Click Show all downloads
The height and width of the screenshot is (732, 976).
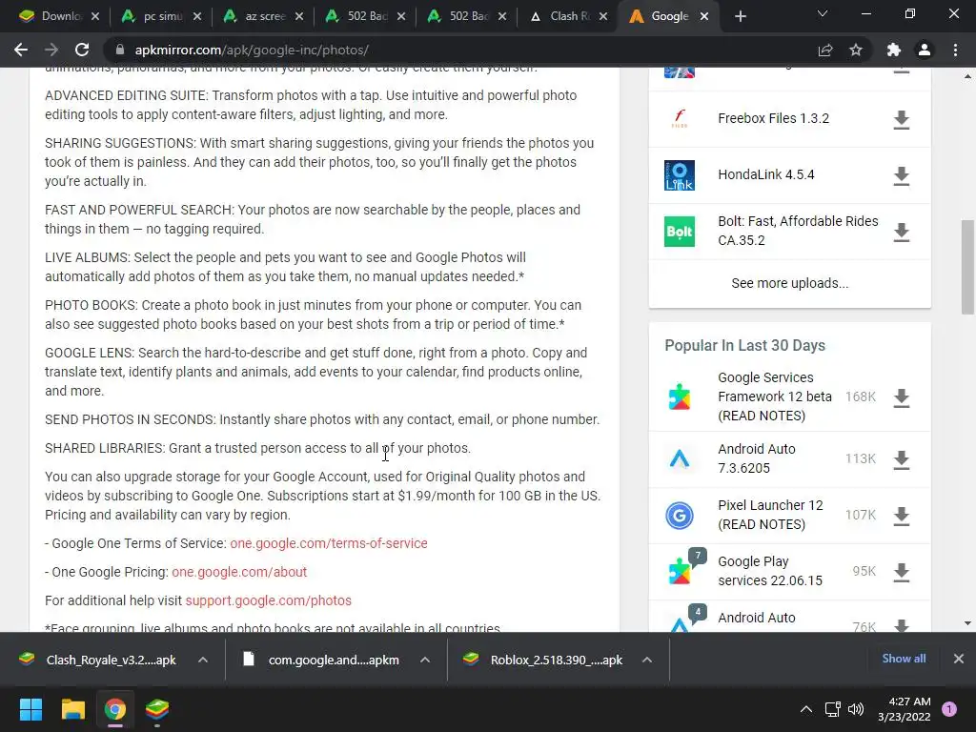click(x=904, y=659)
